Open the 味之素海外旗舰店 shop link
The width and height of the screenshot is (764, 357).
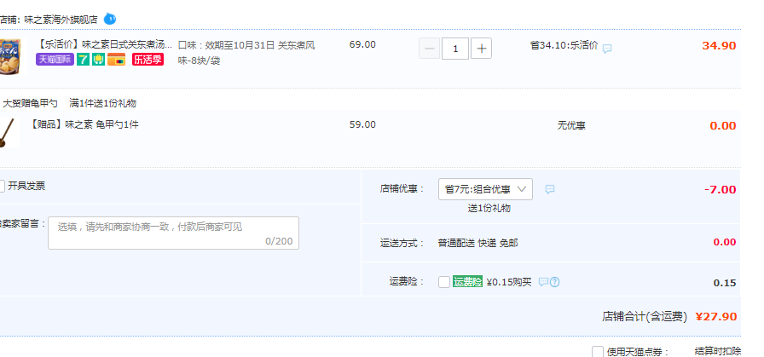point(61,20)
